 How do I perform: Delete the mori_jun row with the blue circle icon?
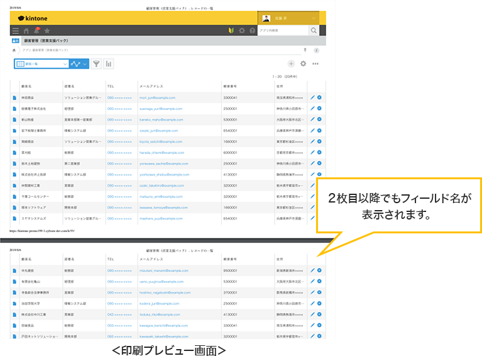click(319, 97)
